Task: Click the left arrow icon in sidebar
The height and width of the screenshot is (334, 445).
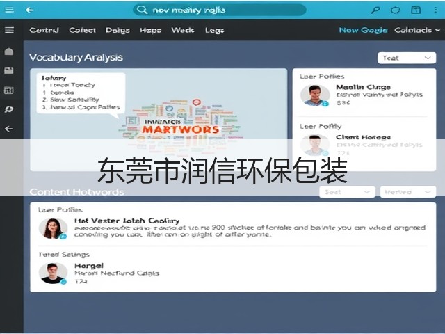Action: [9, 129]
